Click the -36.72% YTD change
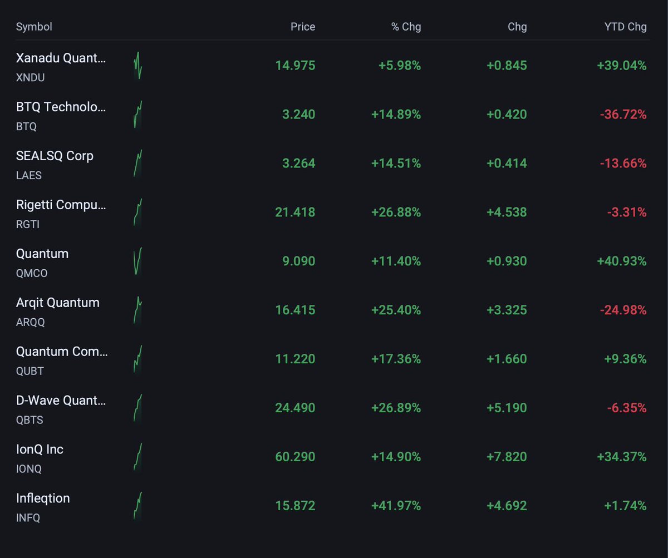 click(x=623, y=115)
